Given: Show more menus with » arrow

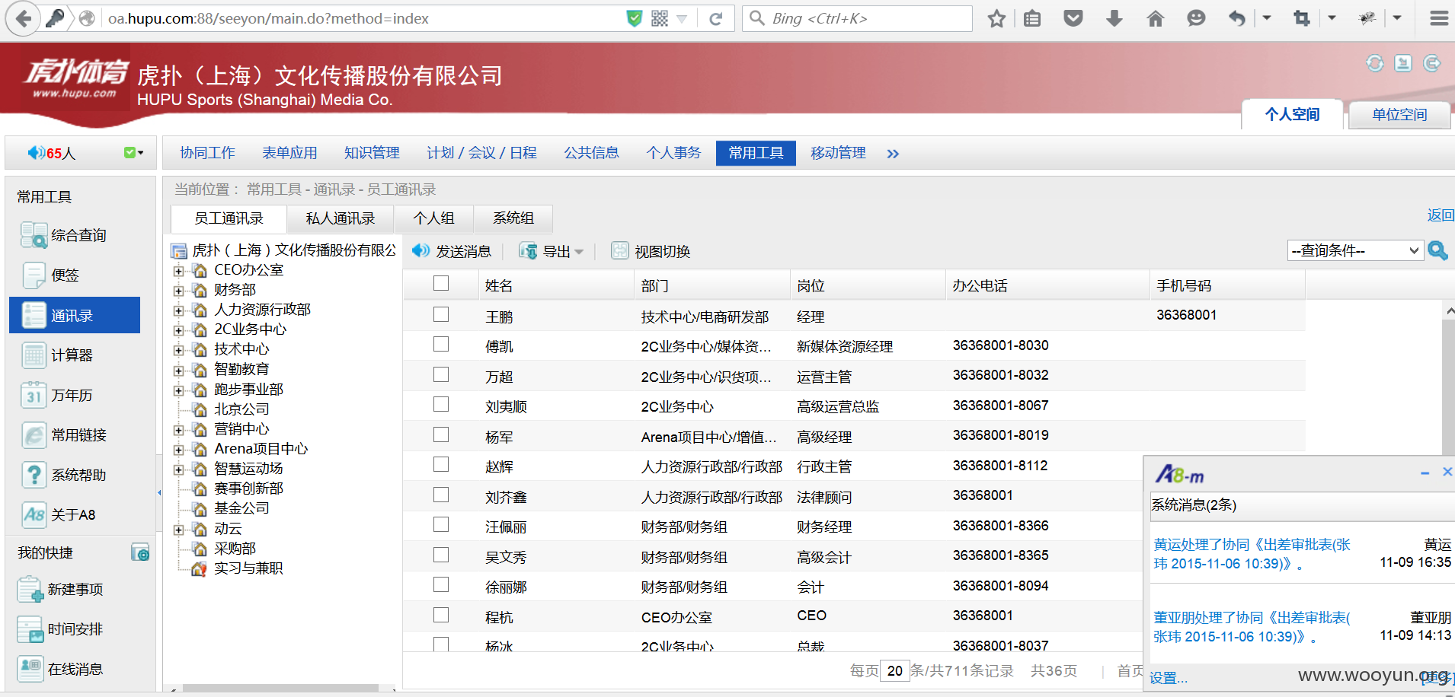Looking at the screenshot, I should pyautogui.click(x=893, y=154).
